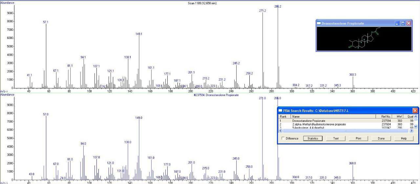Open Help in PBM Search Results
This screenshot has width=420, height=184.
[x=404, y=138]
